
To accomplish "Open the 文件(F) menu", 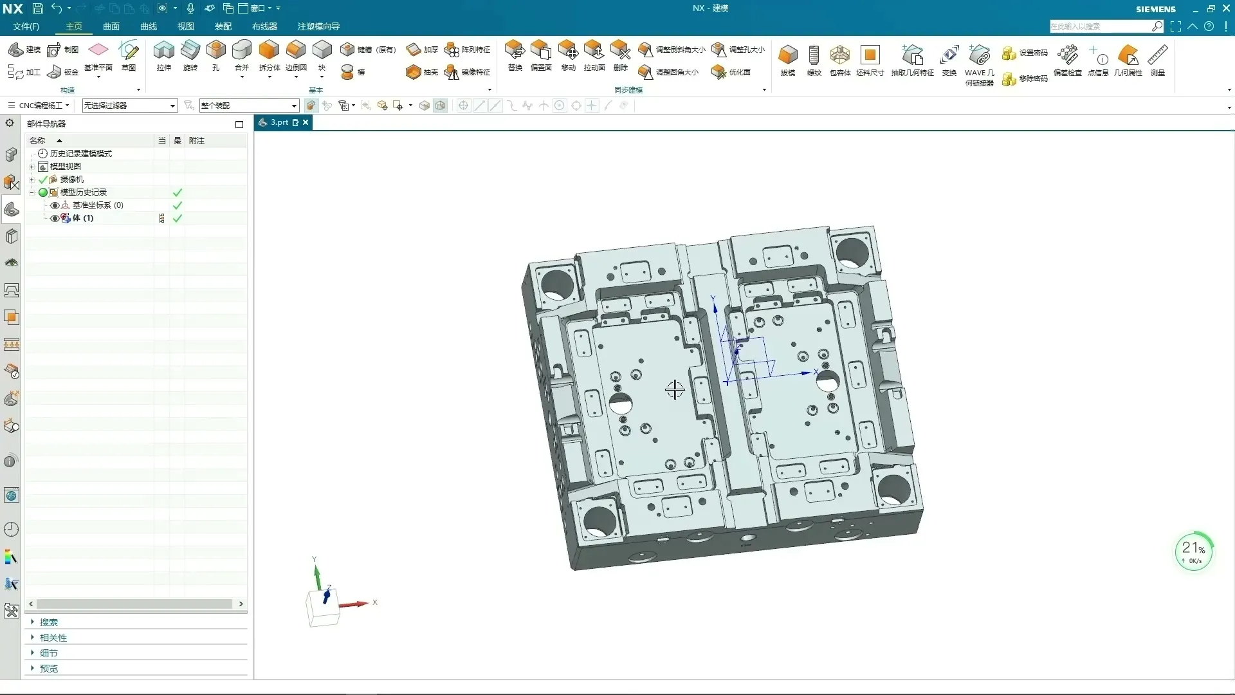I will (25, 26).
